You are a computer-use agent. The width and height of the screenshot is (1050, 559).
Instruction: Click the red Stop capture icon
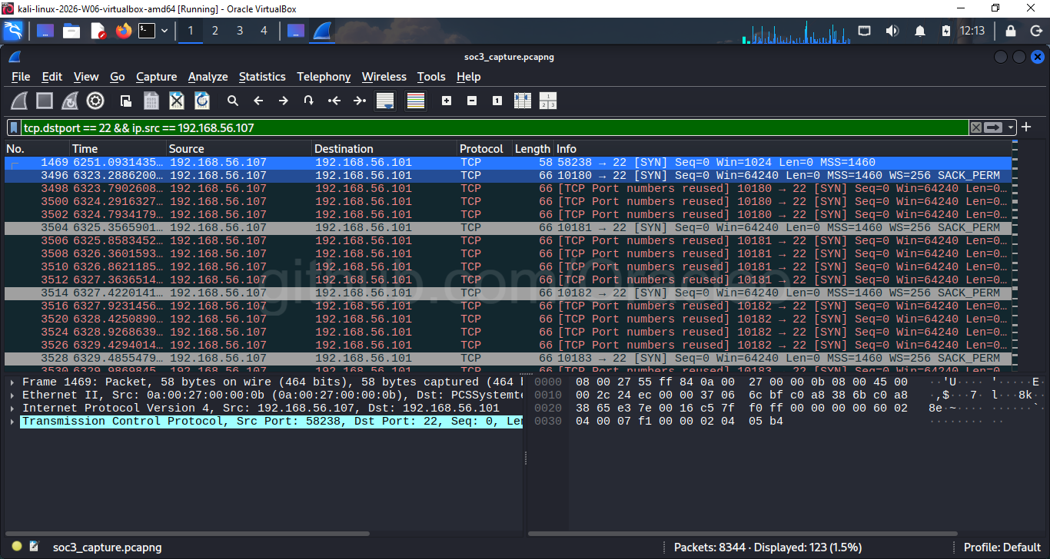point(45,101)
